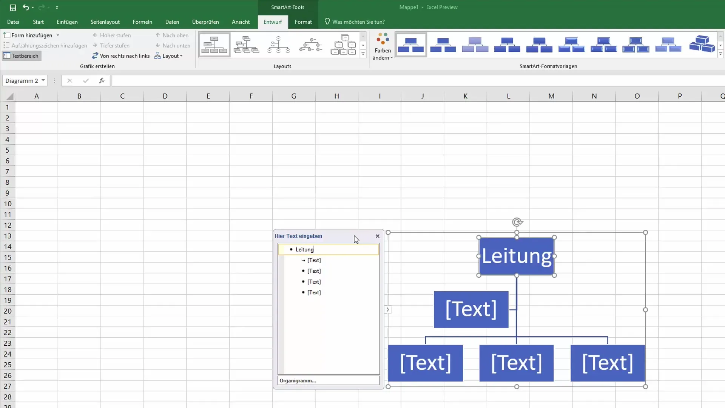The width and height of the screenshot is (725, 408).
Task: Select the fifth SmartArt style thumbnail
Action: point(539,45)
